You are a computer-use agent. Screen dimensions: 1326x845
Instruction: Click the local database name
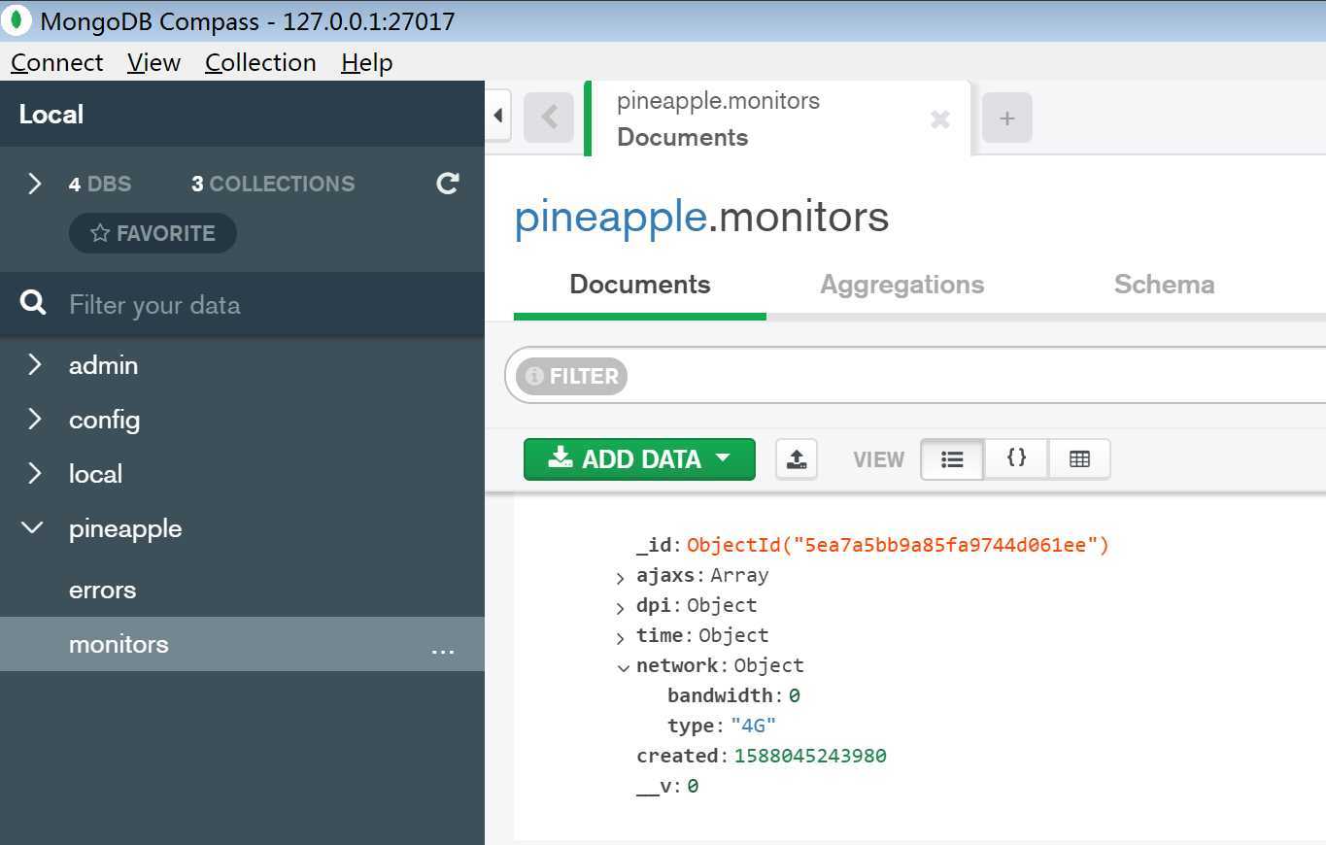[95, 474]
